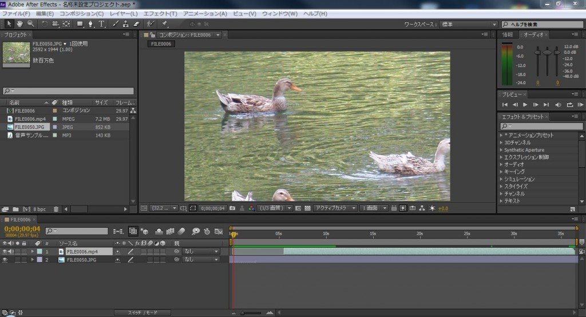Create new composition from project footer
586x317 pixels.
(x=26, y=209)
